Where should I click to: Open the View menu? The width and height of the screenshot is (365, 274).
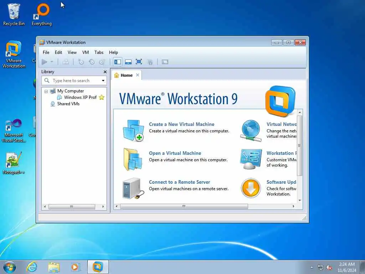(x=72, y=52)
